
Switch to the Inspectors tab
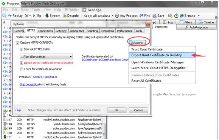pos(161,27)
